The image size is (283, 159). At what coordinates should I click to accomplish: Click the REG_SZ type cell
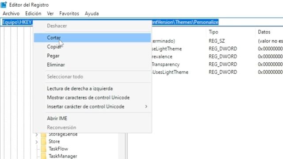point(217,41)
